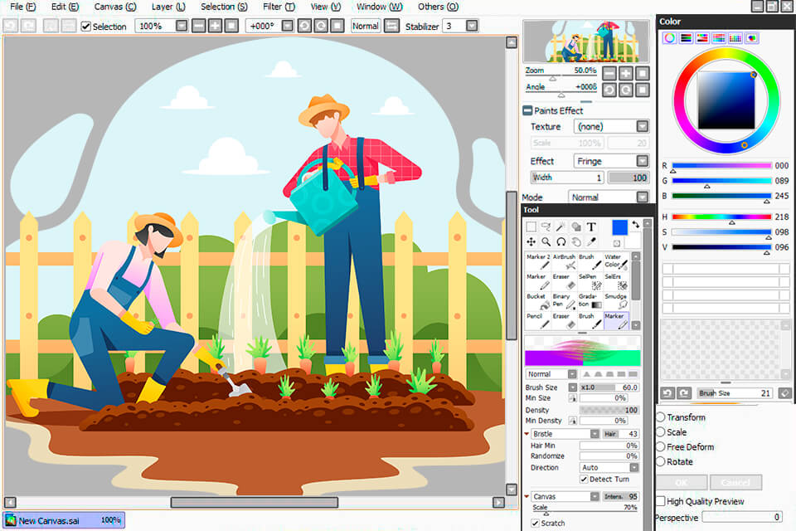Select the Magic Wand tool
This screenshot has width=796, height=531.
tap(561, 227)
